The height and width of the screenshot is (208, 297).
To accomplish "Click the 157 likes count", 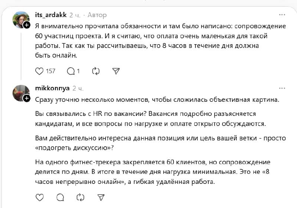I will tap(50, 71).
